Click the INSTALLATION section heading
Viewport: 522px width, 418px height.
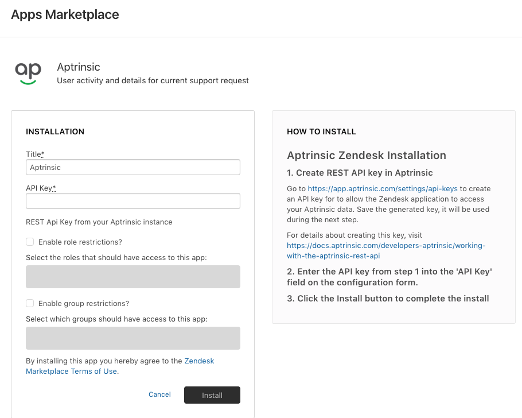55,131
